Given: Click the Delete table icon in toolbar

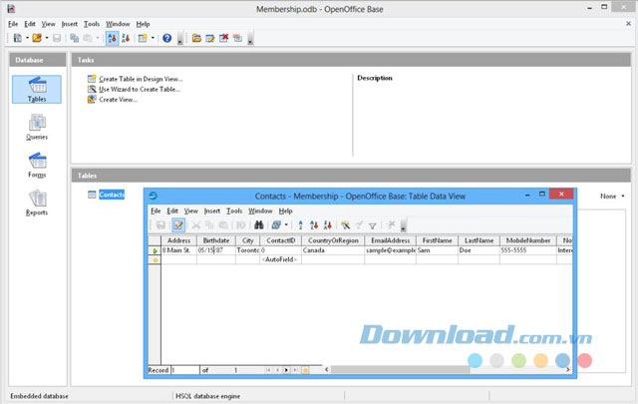Looking at the screenshot, I should coord(223,39).
